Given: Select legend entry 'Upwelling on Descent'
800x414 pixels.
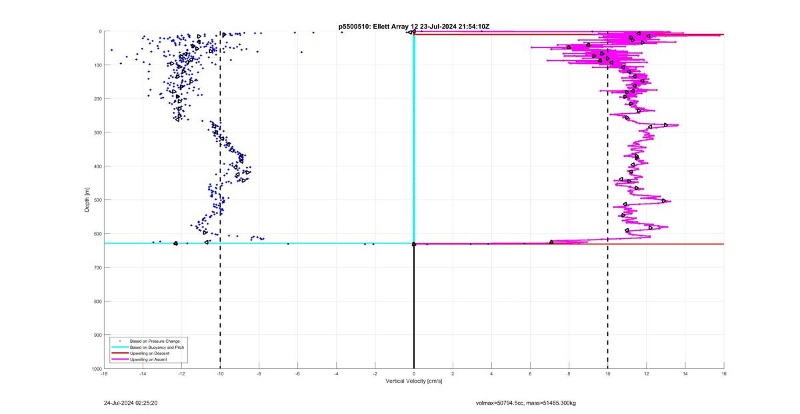Looking at the screenshot, I should [150, 353].
